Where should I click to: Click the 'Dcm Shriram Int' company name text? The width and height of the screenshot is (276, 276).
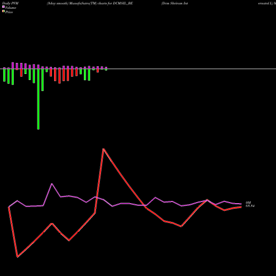174,3
